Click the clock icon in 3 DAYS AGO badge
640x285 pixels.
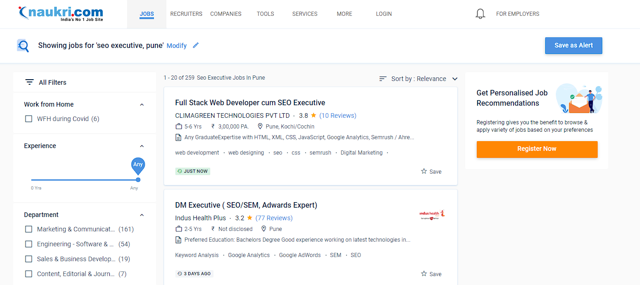(180, 274)
